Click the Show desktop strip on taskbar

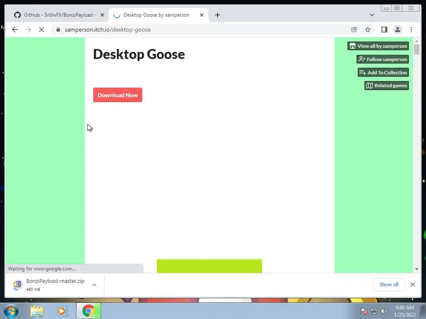click(x=423, y=311)
